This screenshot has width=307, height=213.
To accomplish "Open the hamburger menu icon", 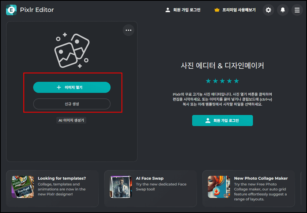I will coord(297,10).
